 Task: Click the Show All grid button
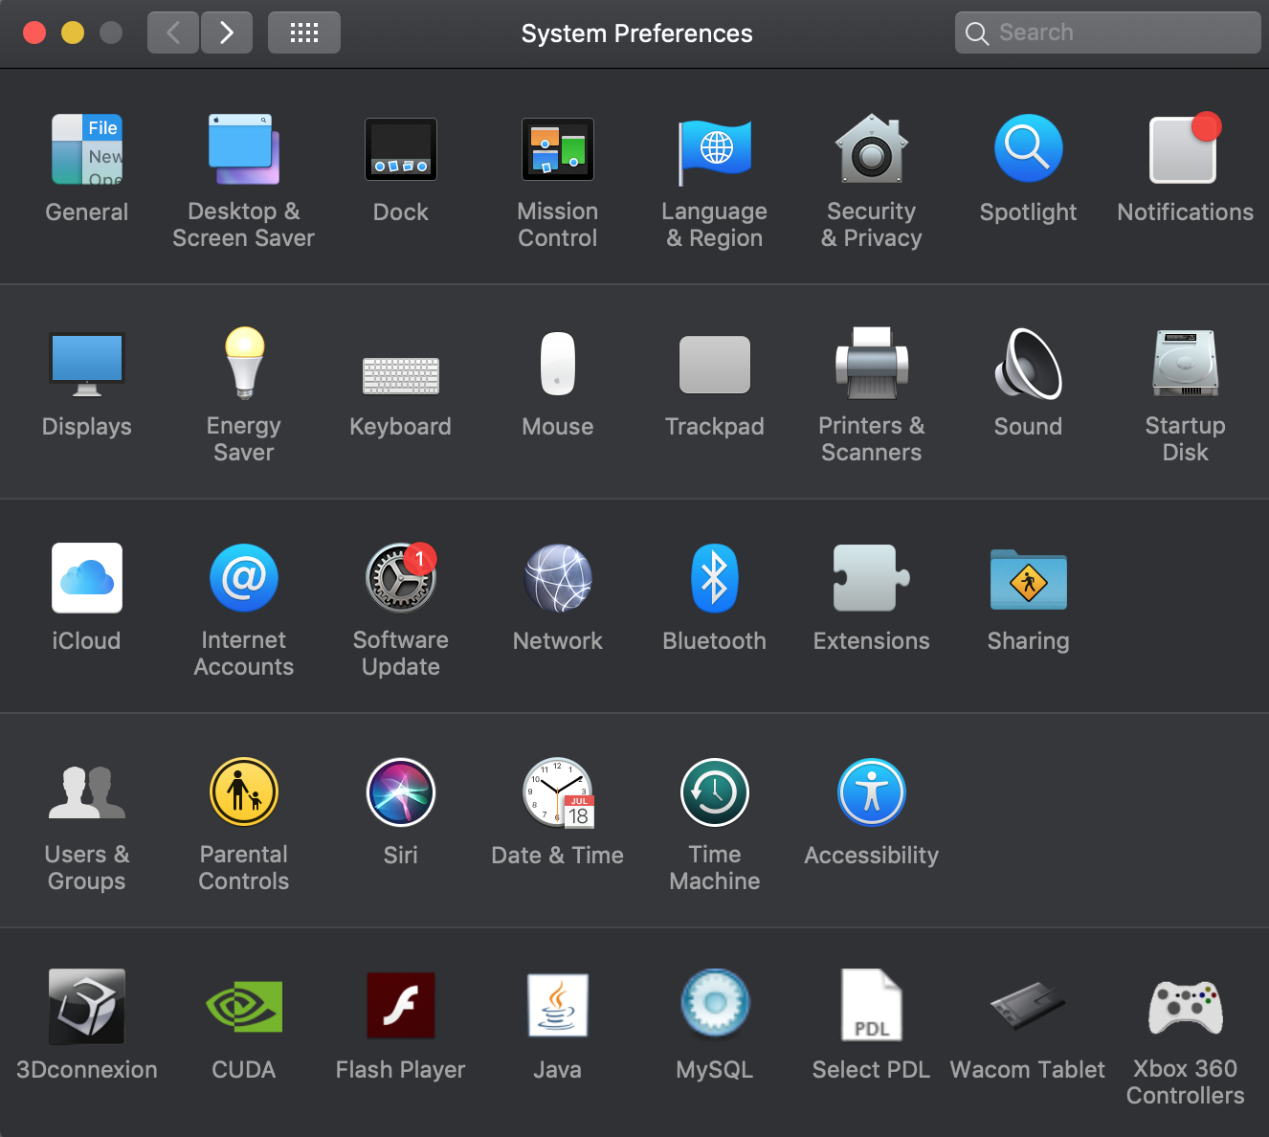point(304,33)
